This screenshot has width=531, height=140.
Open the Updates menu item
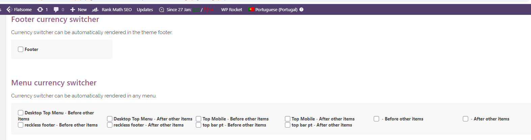(x=145, y=9)
